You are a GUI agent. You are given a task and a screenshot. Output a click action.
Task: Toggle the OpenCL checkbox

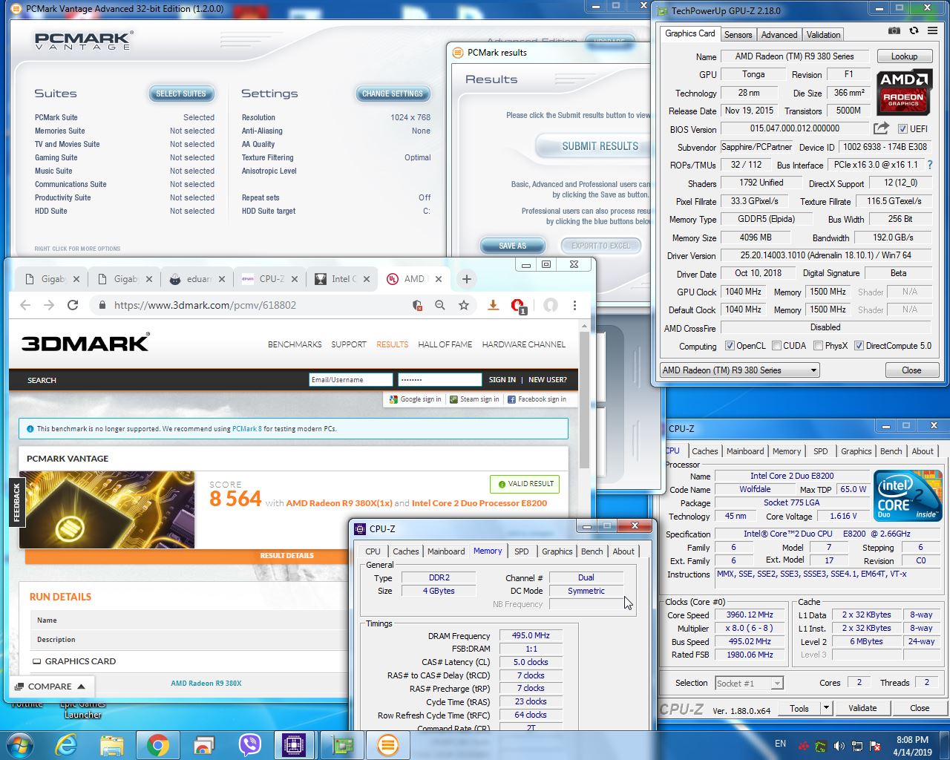[x=730, y=346]
